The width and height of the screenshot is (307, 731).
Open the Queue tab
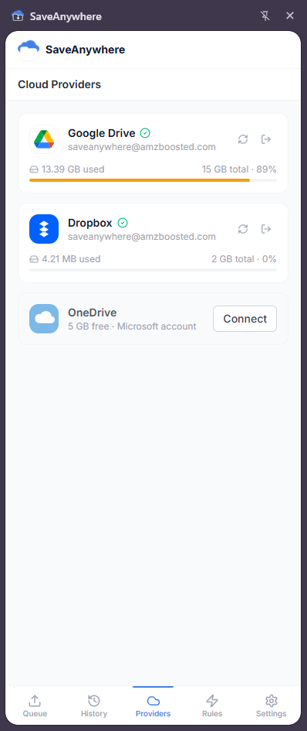pos(35,705)
